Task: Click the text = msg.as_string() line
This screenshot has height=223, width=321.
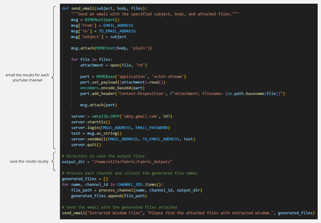Action: [96, 134]
